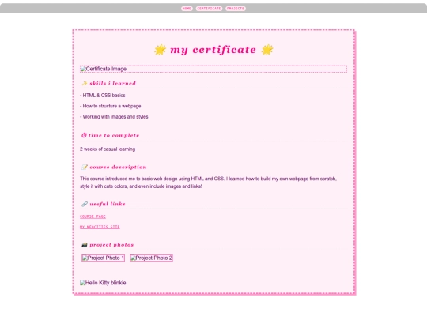
Task: Click the course description heading
Action: [x=118, y=167]
